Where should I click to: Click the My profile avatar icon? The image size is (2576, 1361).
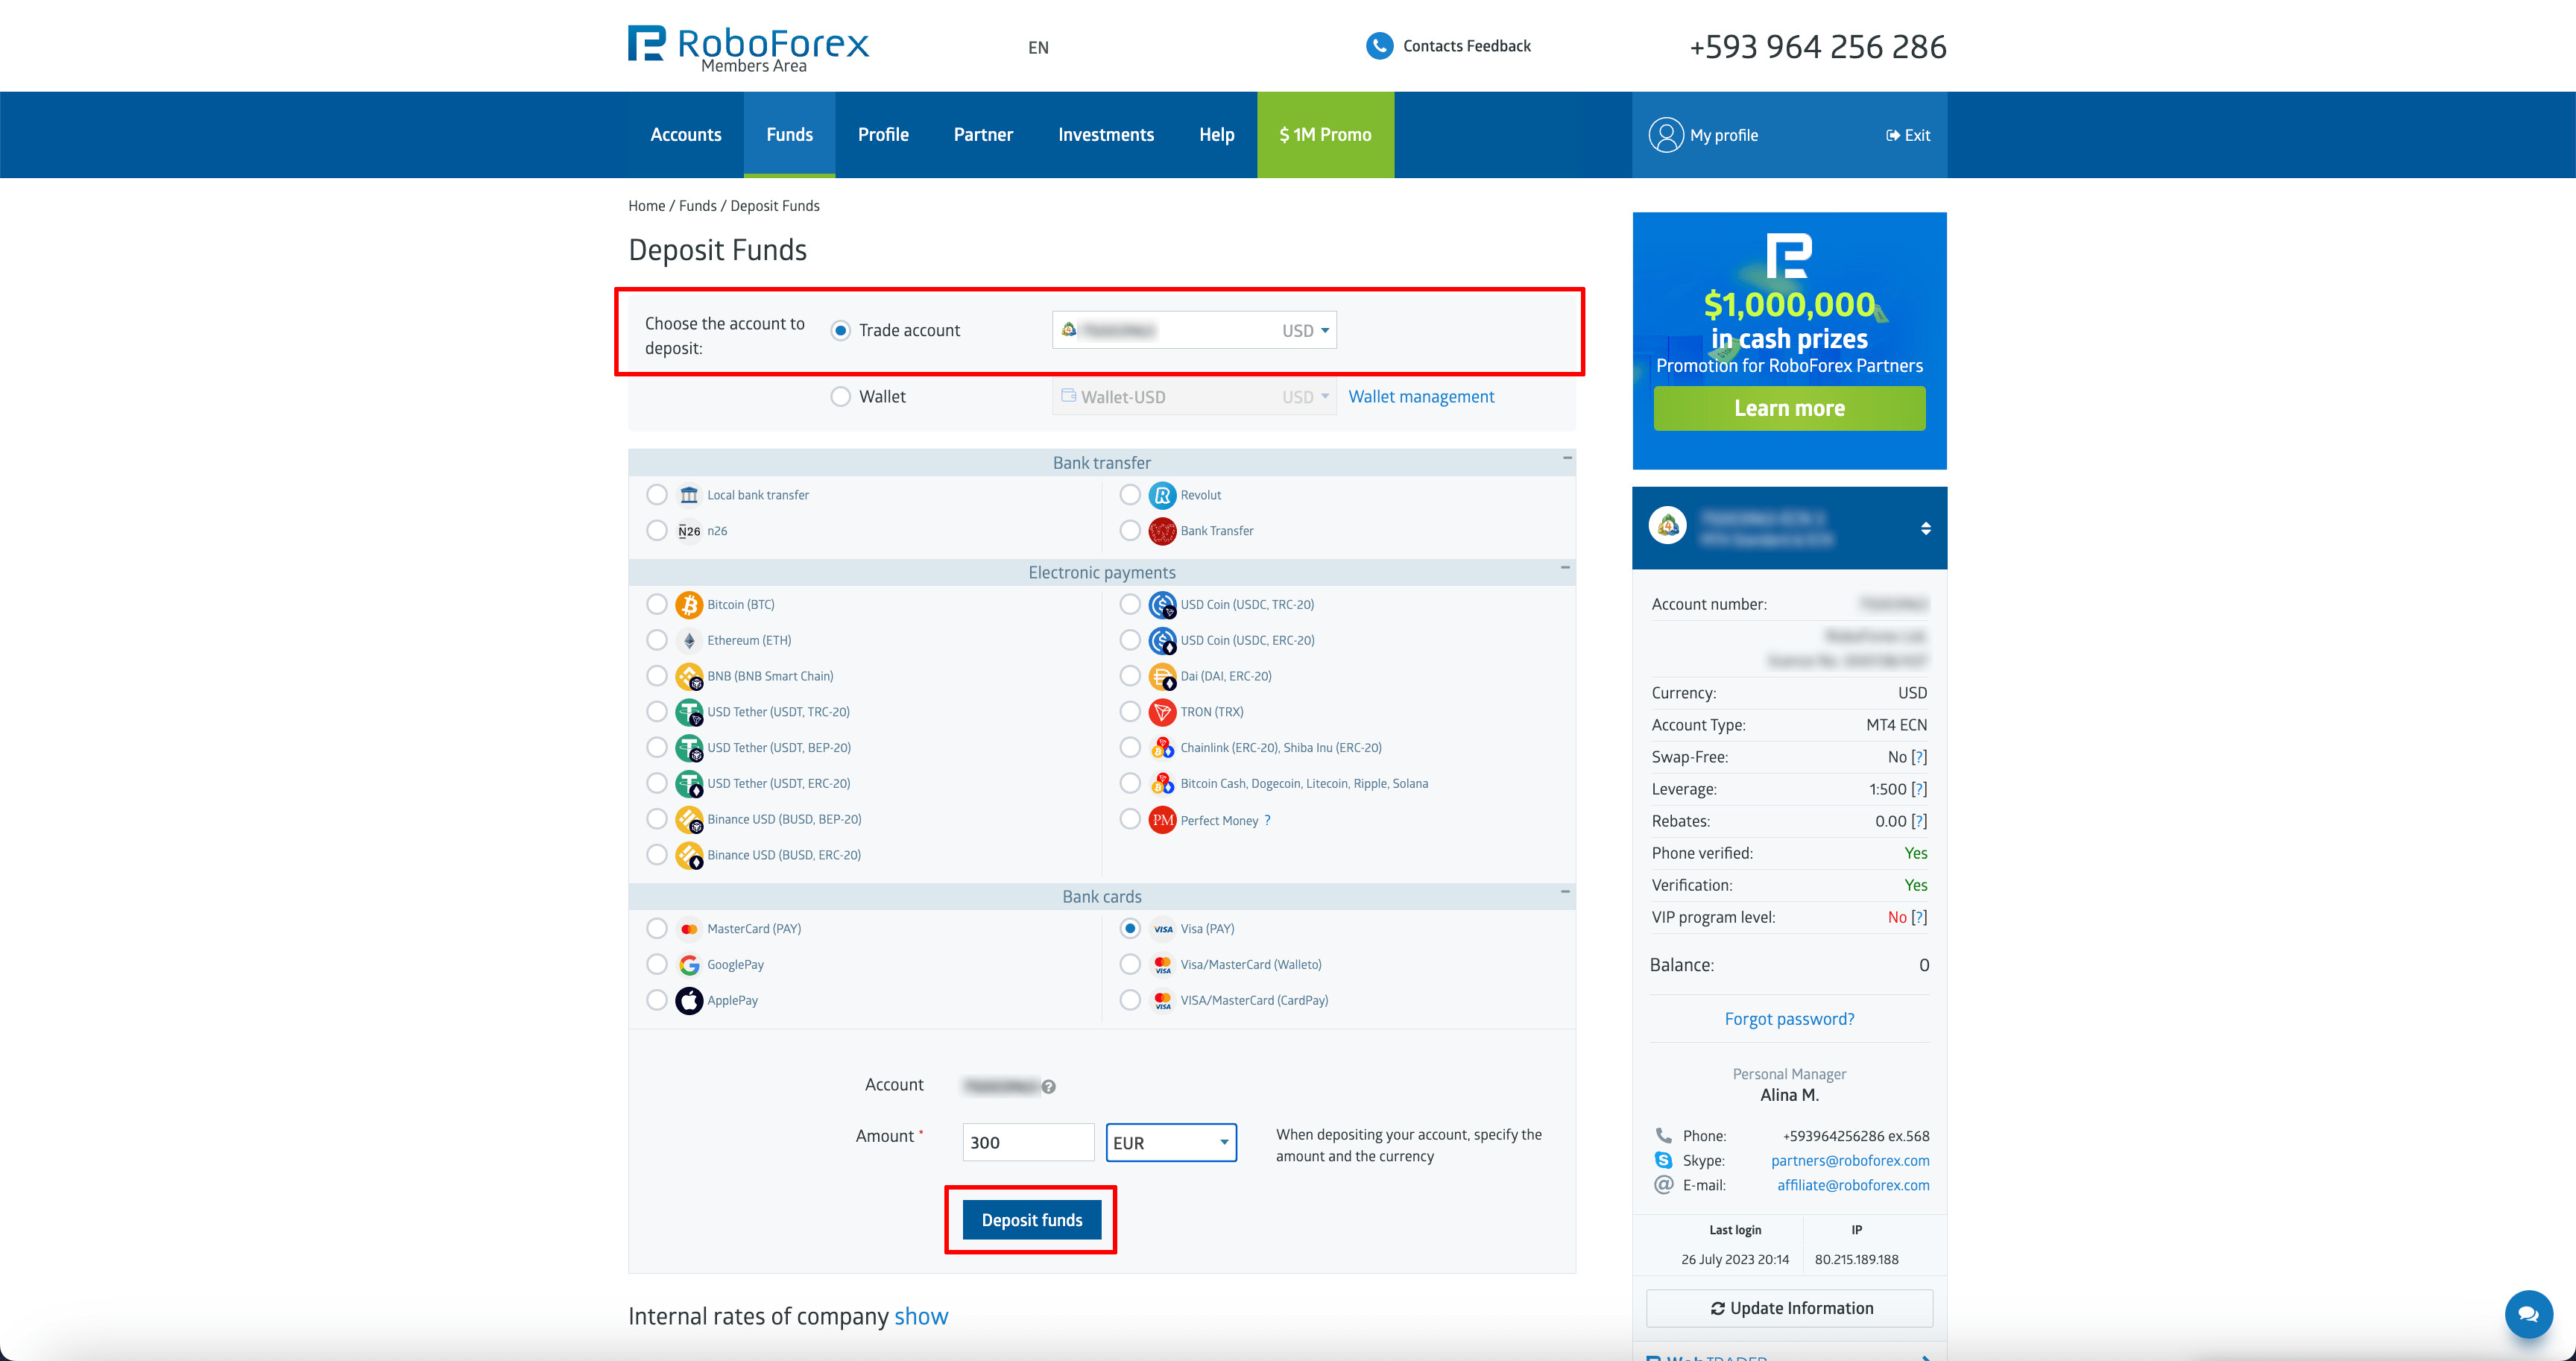[x=1666, y=135]
